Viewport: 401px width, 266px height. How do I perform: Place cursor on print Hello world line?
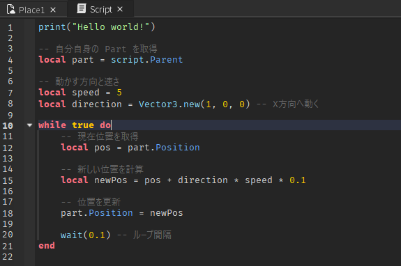[97, 27]
